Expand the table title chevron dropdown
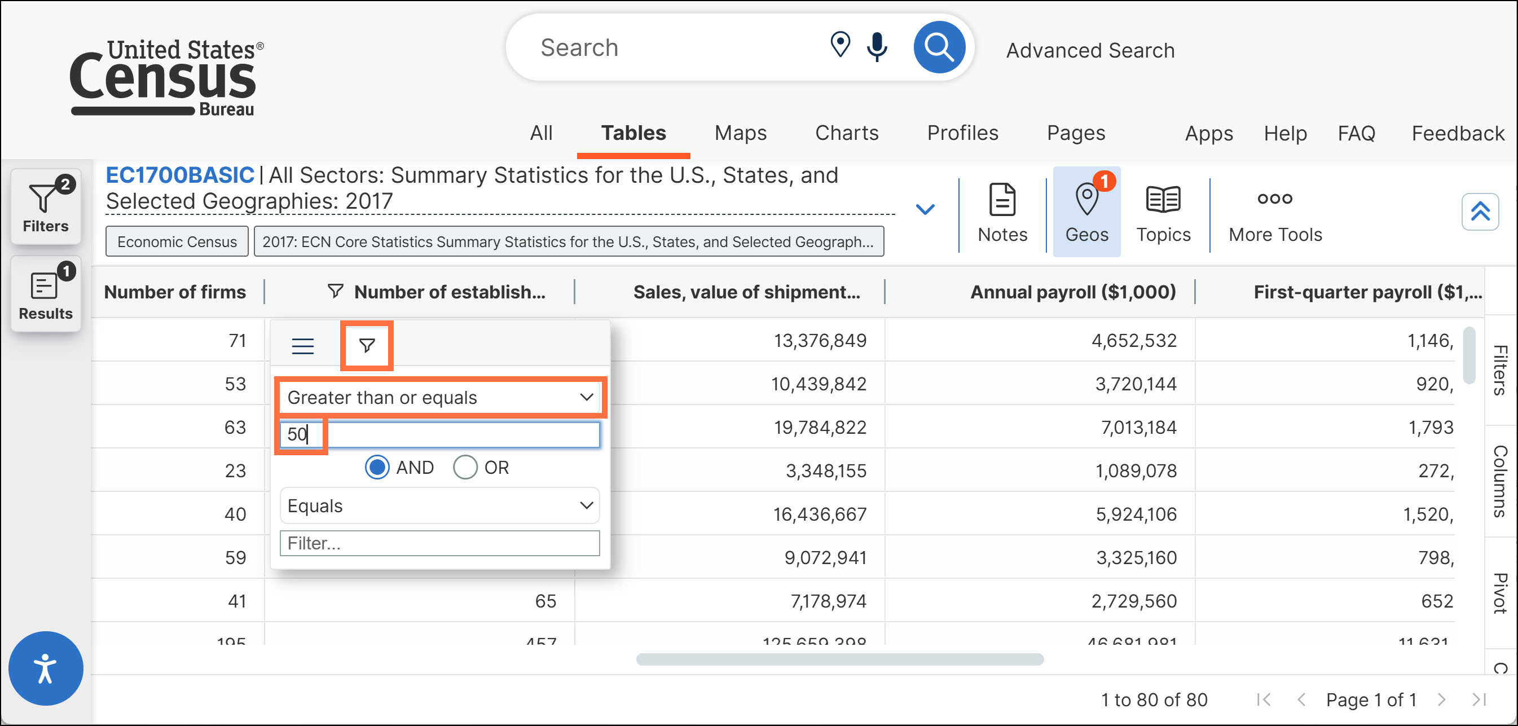Image resolution: width=1518 pixels, height=726 pixels. point(925,209)
